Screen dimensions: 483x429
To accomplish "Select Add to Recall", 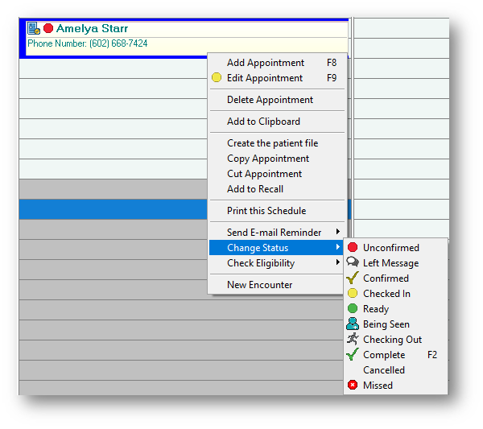I will (x=277, y=189).
